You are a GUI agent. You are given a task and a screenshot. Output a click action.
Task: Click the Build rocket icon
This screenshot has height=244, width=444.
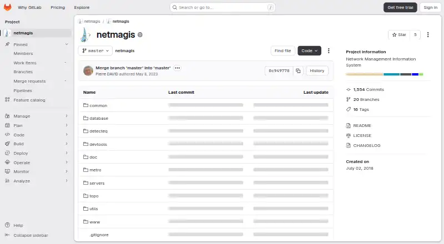[x=7, y=144]
